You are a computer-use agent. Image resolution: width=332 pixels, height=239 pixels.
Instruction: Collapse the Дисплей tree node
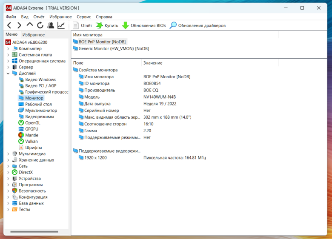coord(8,74)
